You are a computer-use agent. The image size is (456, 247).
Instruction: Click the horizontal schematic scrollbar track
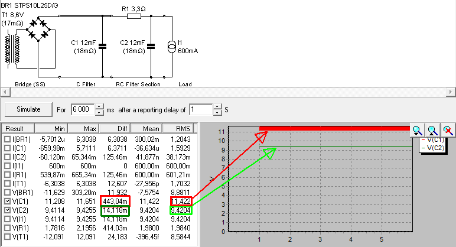[x=228, y=92]
